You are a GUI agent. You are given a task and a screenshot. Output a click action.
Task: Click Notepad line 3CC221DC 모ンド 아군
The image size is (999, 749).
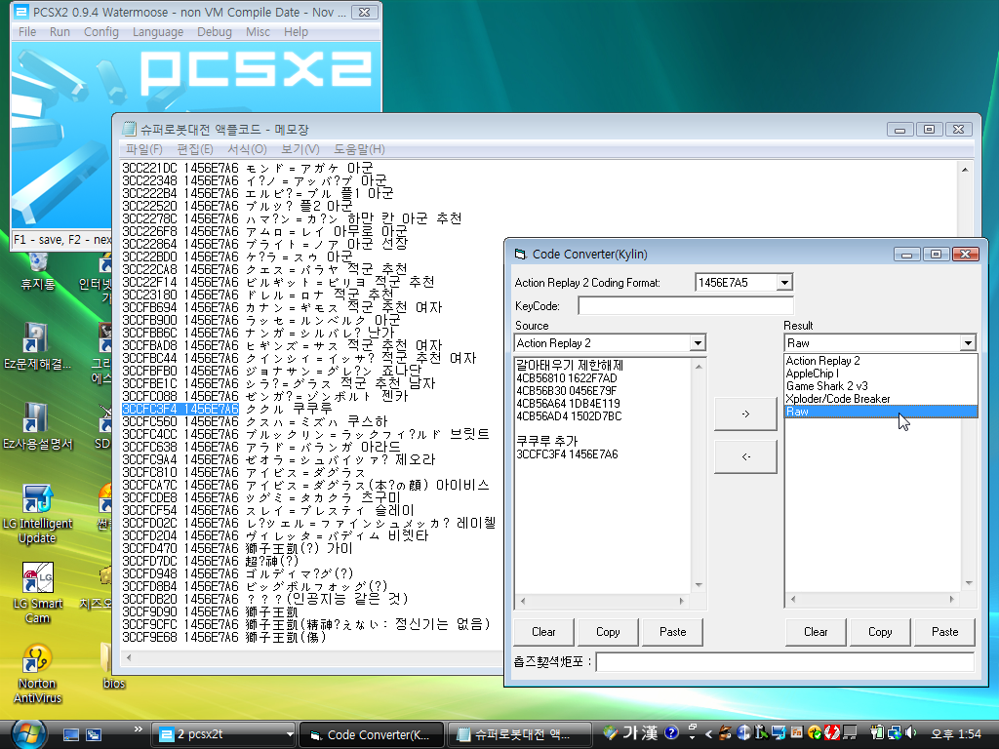click(248, 168)
